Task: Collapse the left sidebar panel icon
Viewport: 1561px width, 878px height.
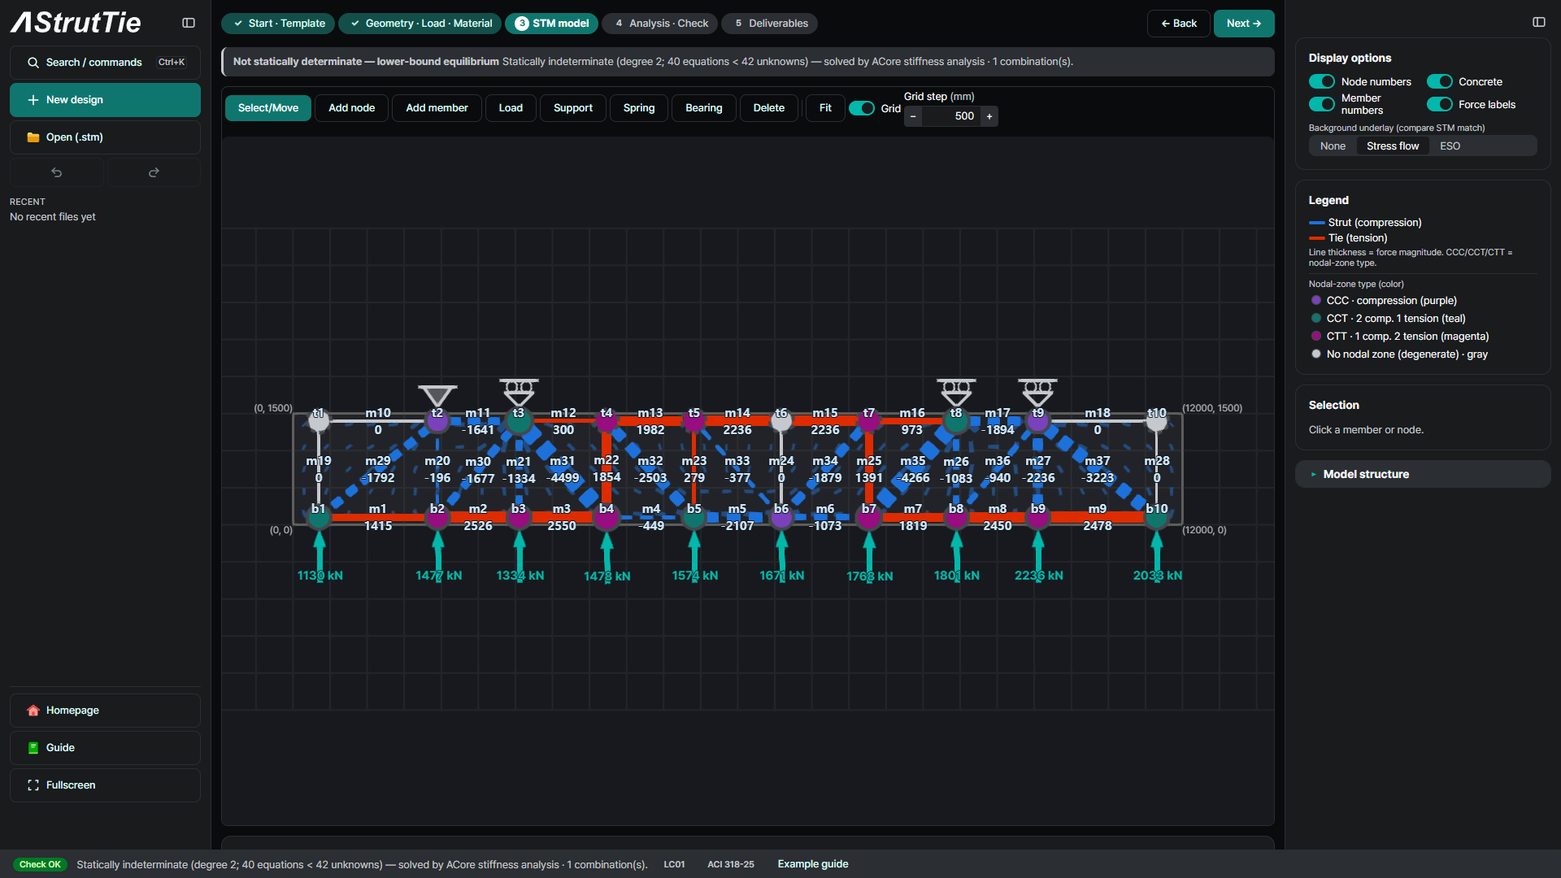Action: 189,23
